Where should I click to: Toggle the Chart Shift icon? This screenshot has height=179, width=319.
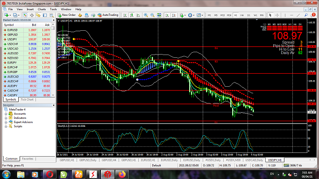click(x=174, y=15)
